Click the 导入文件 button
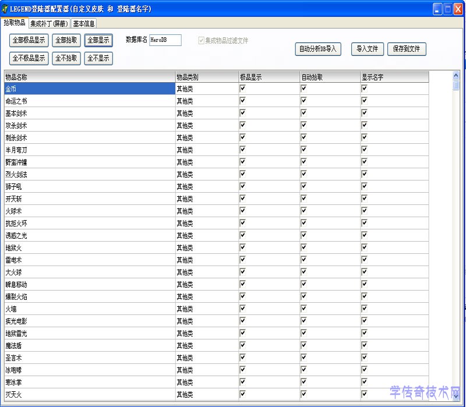The image size is (466, 407). 368,49
